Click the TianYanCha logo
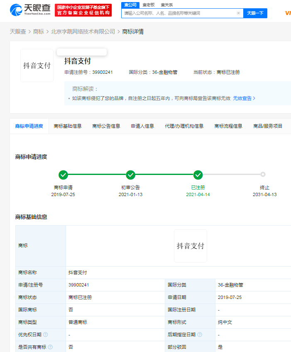The width and height of the screenshot is (291, 352). 30,10
